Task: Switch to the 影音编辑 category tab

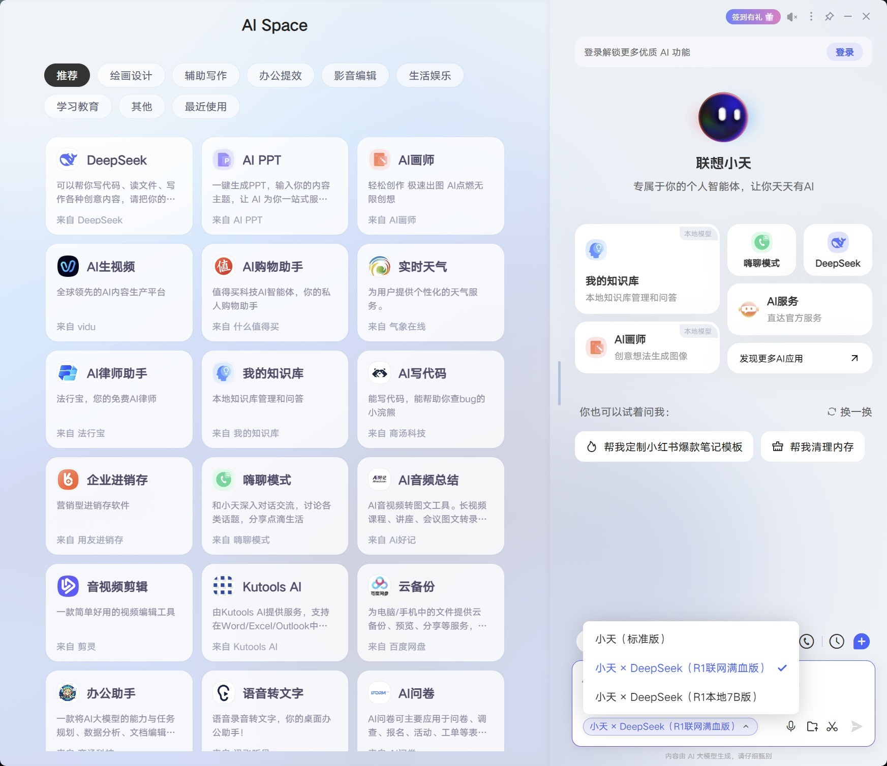Action: pos(355,75)
